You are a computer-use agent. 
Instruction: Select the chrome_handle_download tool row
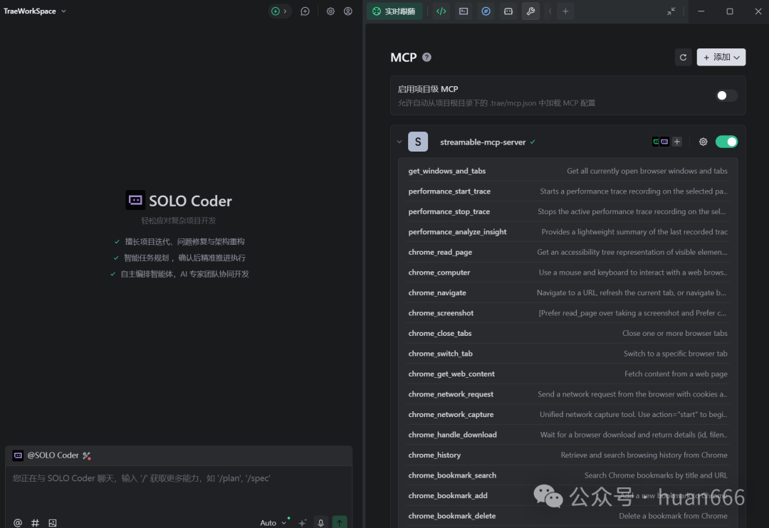point(567,435)
